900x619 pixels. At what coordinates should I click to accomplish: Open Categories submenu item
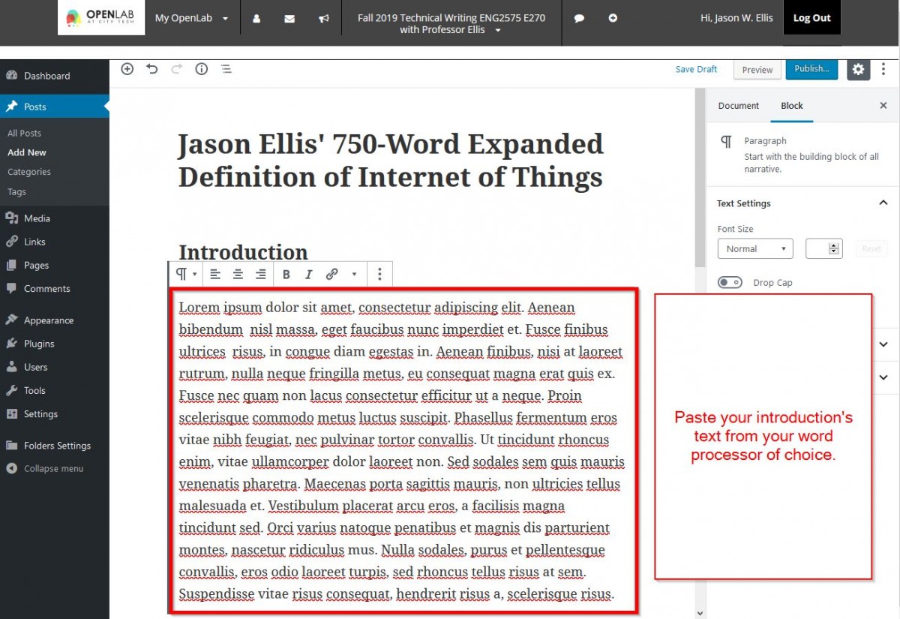tap(29, 172)
